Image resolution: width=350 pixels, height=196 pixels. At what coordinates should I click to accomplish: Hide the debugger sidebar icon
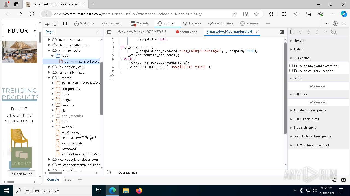point(282,32)
